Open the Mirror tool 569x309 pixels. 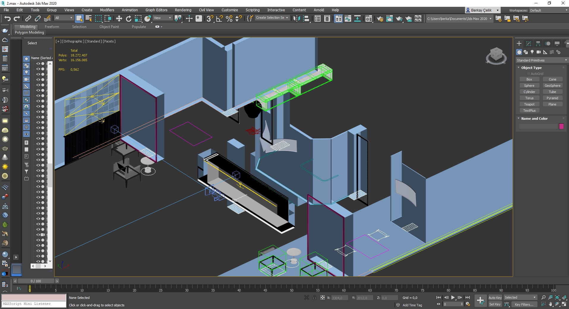(297, 19)
